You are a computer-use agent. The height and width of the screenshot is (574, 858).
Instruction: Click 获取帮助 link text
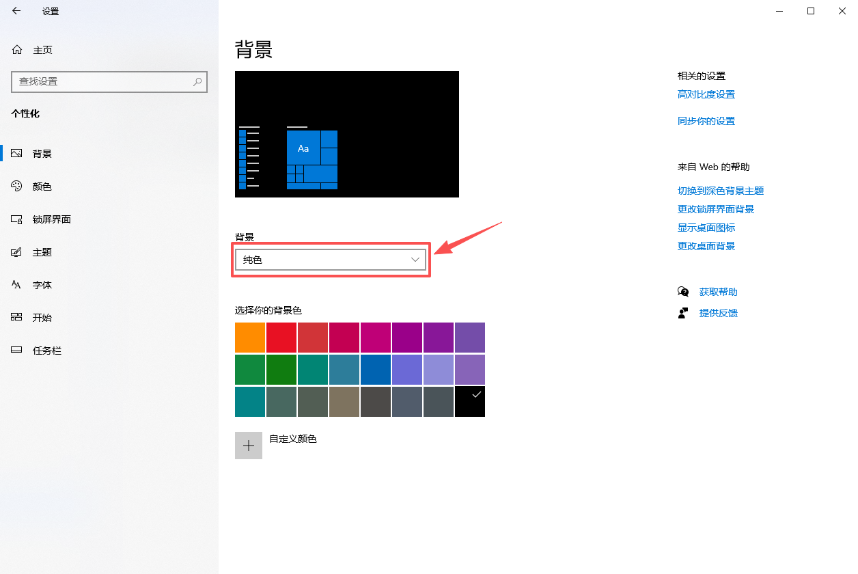(719, 292)
